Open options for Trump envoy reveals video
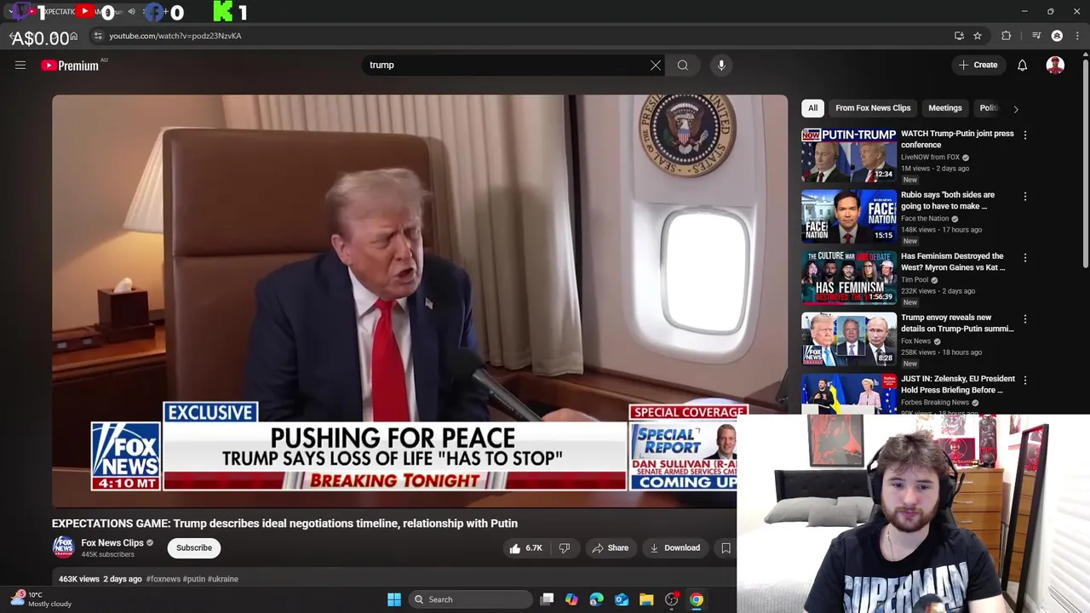This screenshot has width=1090, height=613. [x=1025, y=318]
